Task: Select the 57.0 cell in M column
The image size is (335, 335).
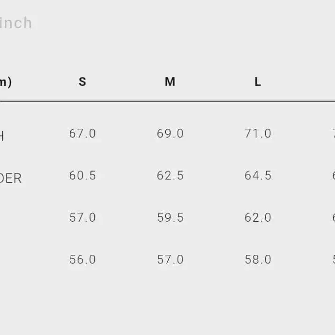Action: point(170,260)
